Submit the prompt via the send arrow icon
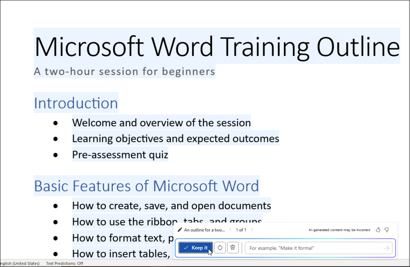 coord(386,248)
